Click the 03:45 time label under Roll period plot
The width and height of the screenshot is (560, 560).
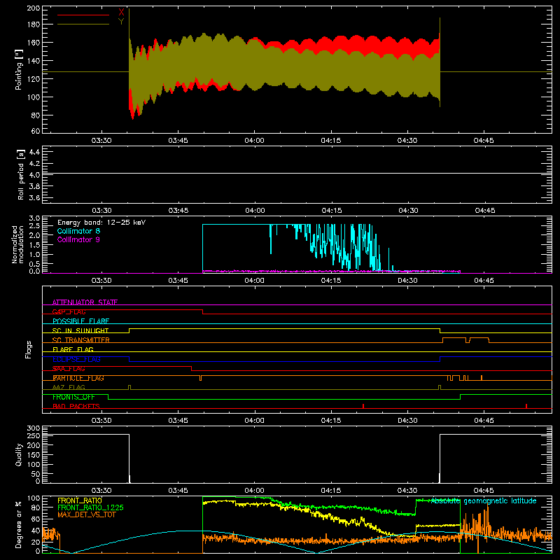(x=178, y=211)
